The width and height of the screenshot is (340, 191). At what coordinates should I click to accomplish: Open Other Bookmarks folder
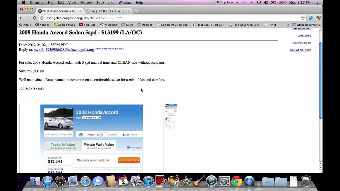(306, 25)
